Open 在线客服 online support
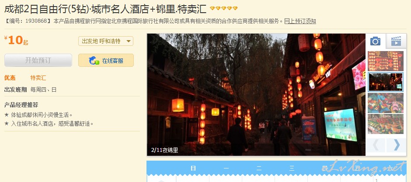The width and height of the screenshot is (411, 182). point(106,60)
